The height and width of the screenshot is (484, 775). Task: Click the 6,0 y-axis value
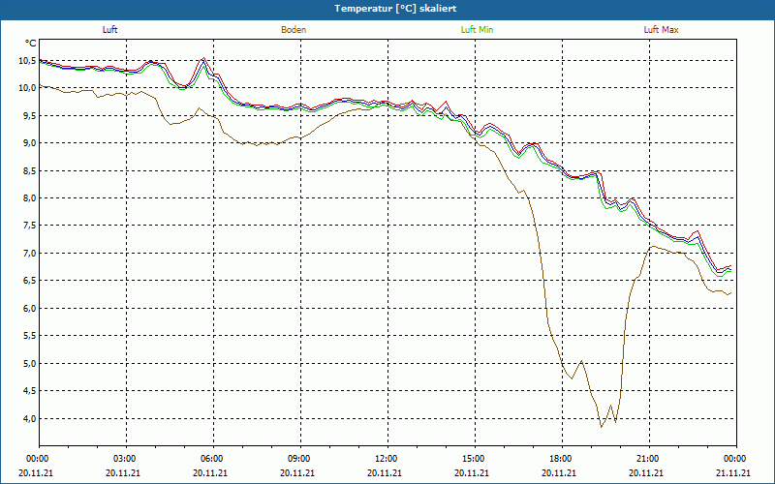tap(29, 308)
